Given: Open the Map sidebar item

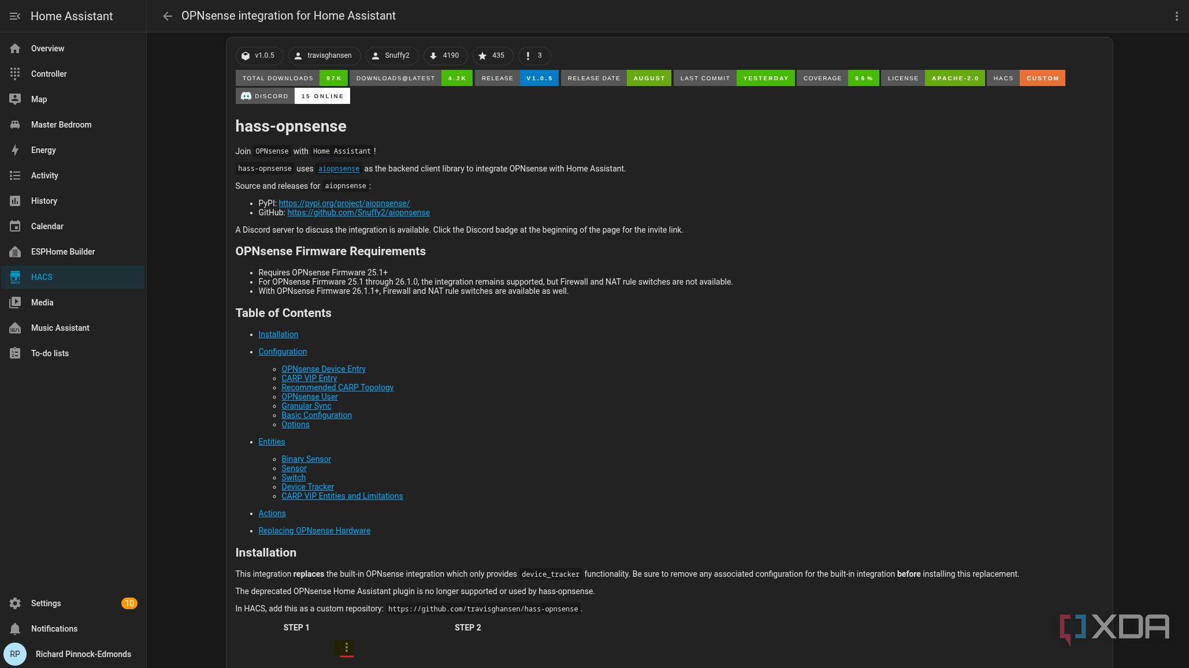Looking at the screenshot, I should click(73, 99).
